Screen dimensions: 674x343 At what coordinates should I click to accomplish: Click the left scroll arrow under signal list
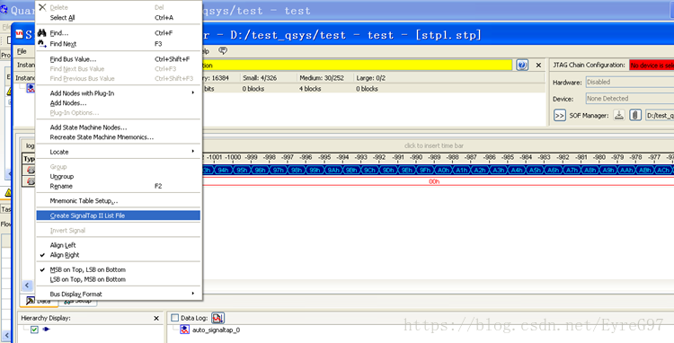tap(27, 285)
